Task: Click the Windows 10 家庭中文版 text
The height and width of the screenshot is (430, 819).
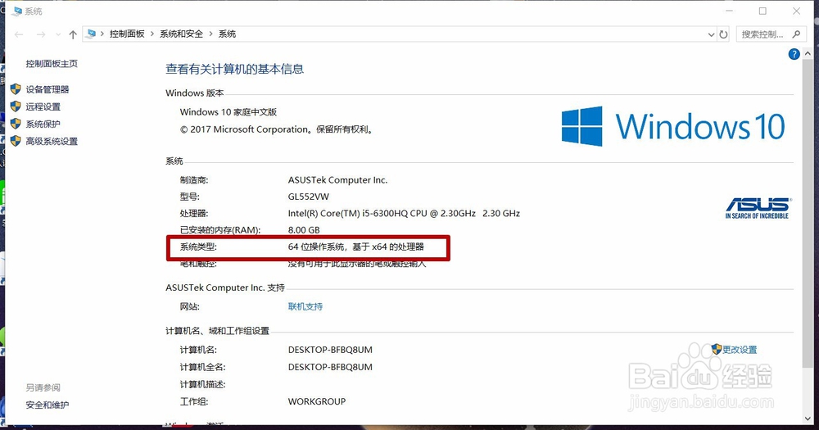Action: [229, 112]
